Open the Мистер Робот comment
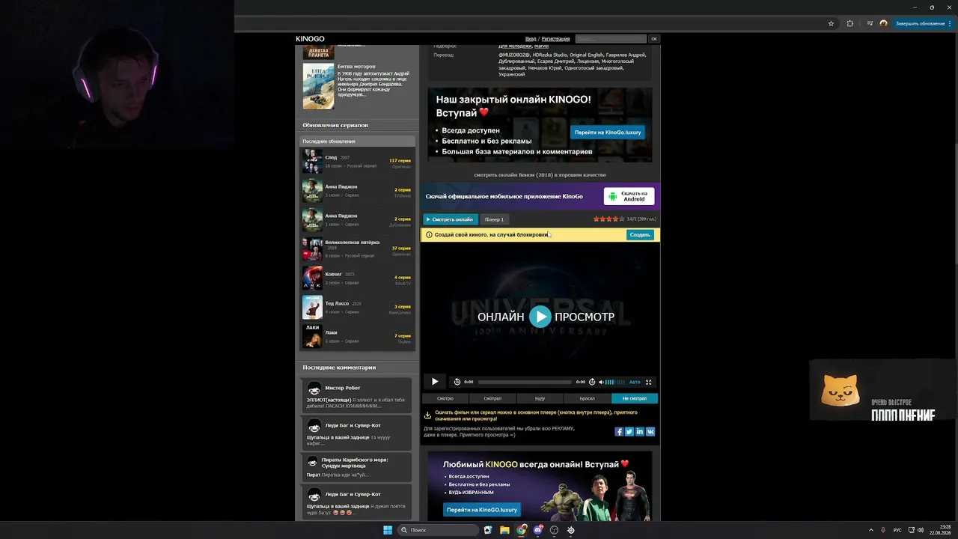 (357, 396)
